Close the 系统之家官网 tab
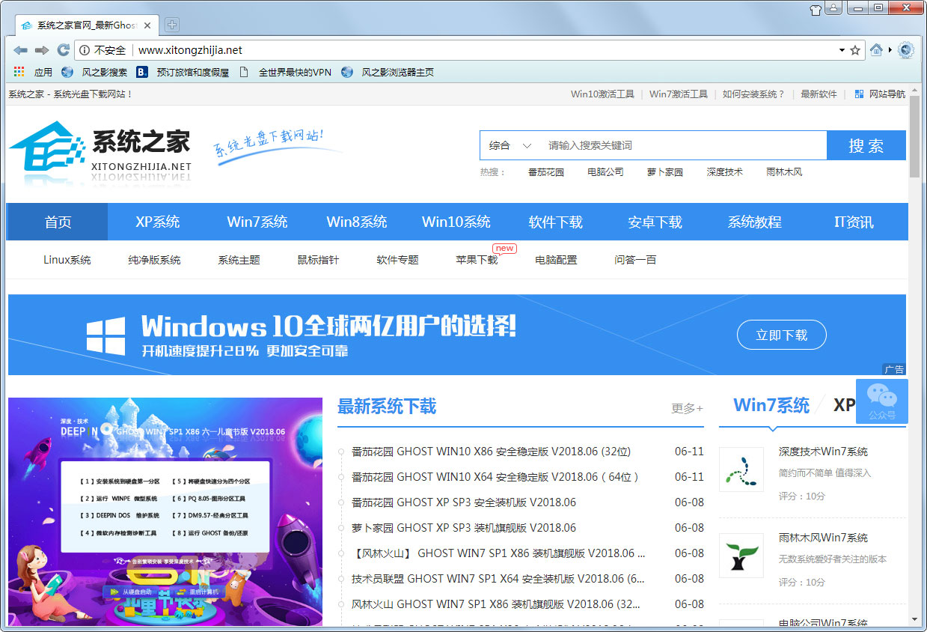The width and height of the screenshot is (927, 632). point(148,25)
